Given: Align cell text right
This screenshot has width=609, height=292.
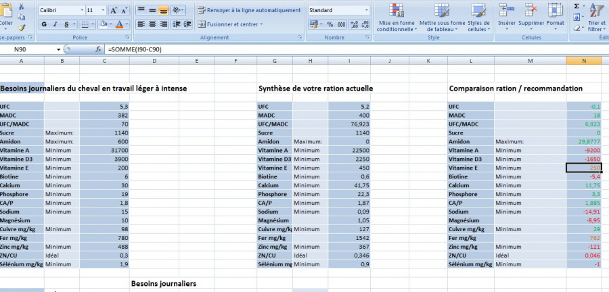Looking at the screenshot, I should pyautogui.click(x=164, y=24).
